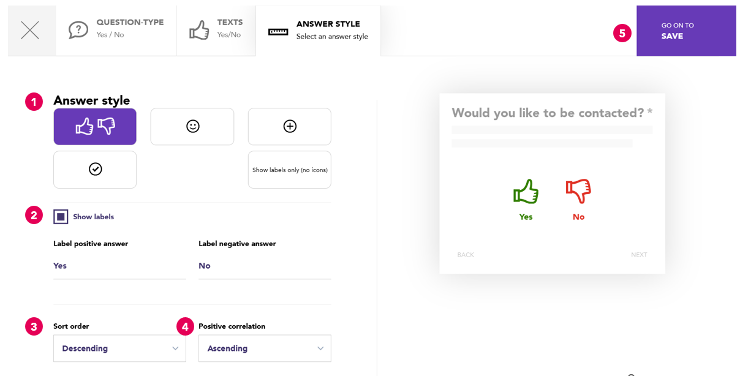Toggle the Show labels checkbox
The height and width of the screenshot is (376, 740).
coord(61,217)
